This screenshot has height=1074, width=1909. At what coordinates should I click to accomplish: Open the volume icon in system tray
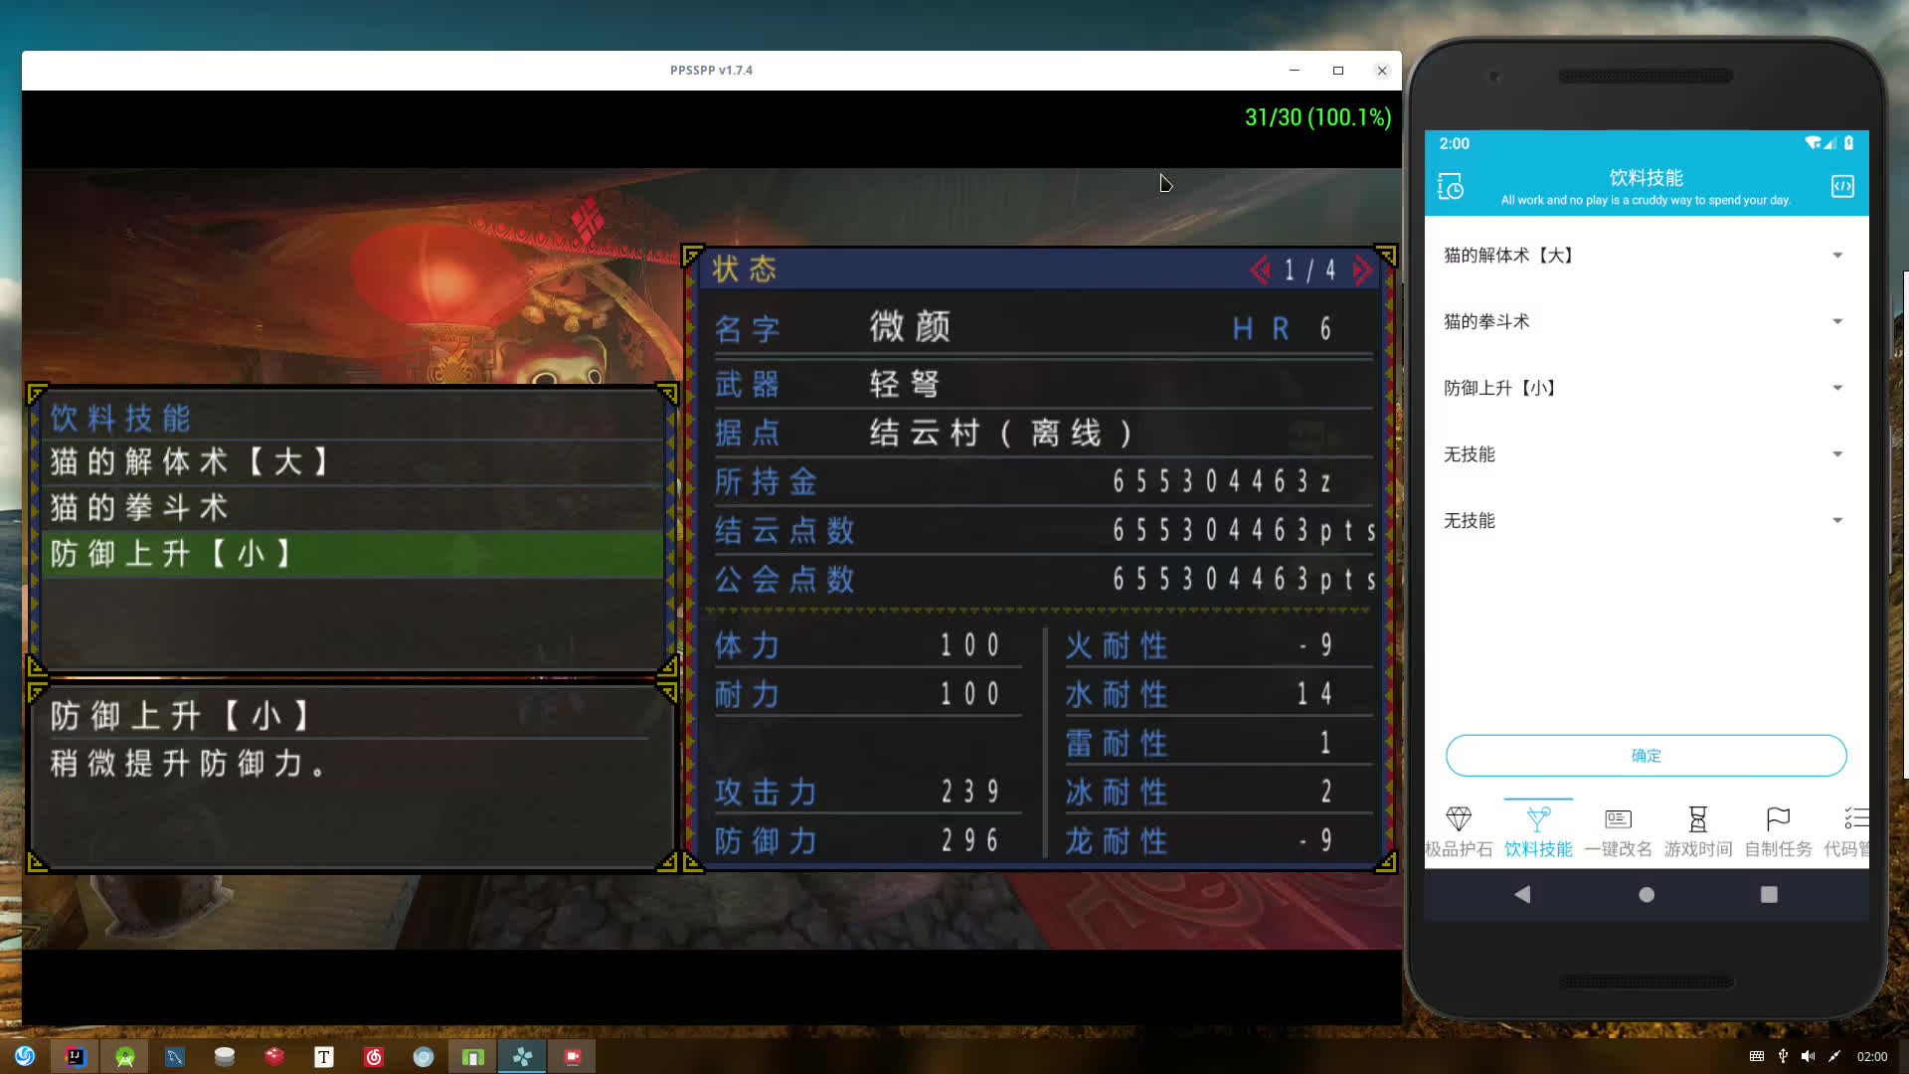[1808, 1056]
